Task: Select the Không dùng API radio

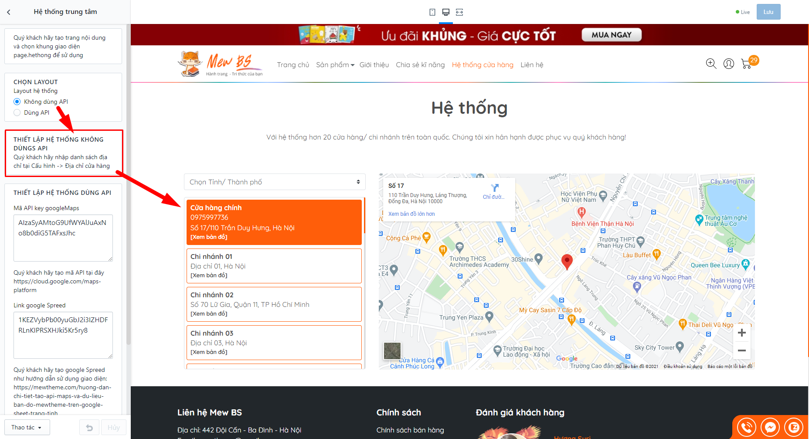Action: tap(17, 102)
